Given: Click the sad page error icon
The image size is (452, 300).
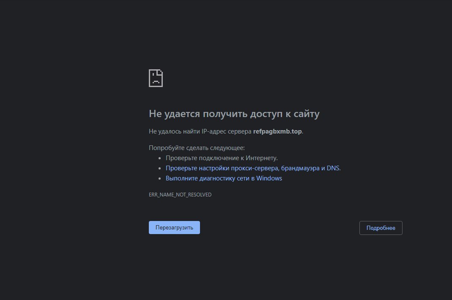Looking at the screenshot, I should (156, 78).
